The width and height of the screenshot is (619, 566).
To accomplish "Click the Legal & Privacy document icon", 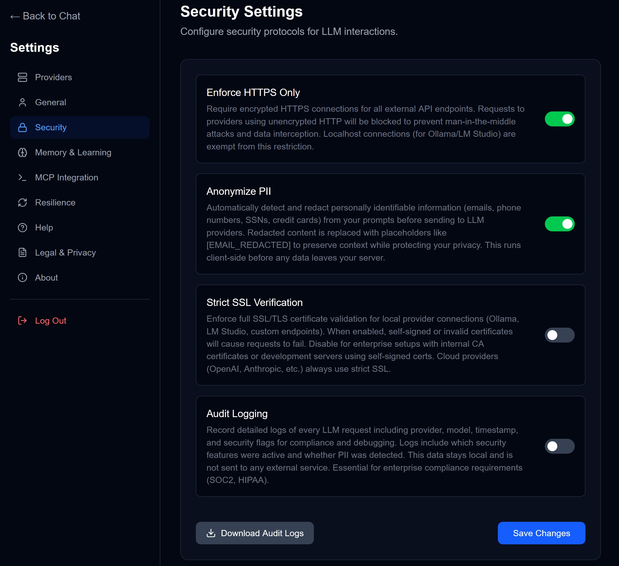I will 23,252.
